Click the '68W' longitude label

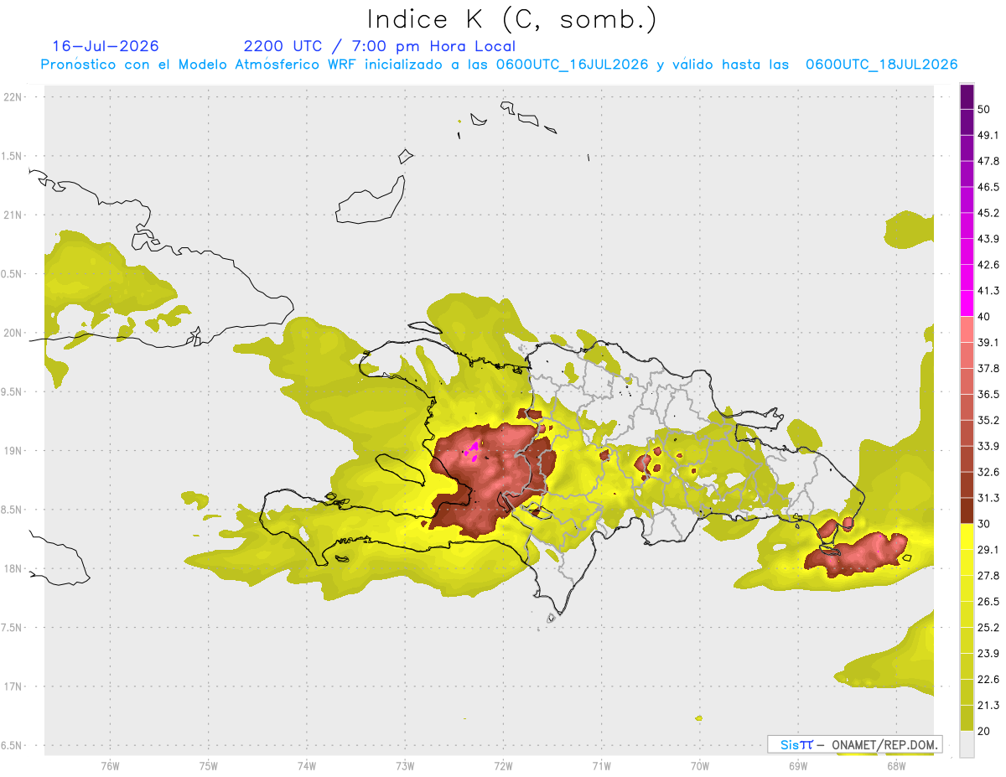(x=896, y=766)
